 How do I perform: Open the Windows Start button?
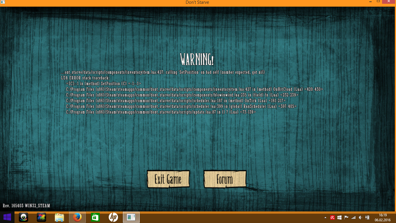[x=7, y=217]
